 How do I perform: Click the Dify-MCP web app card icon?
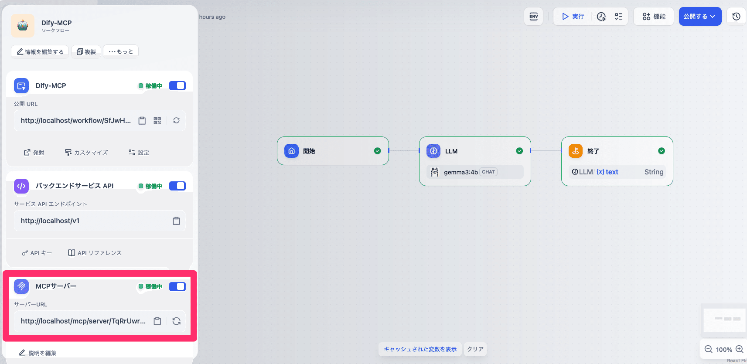(x=21, y=85)
